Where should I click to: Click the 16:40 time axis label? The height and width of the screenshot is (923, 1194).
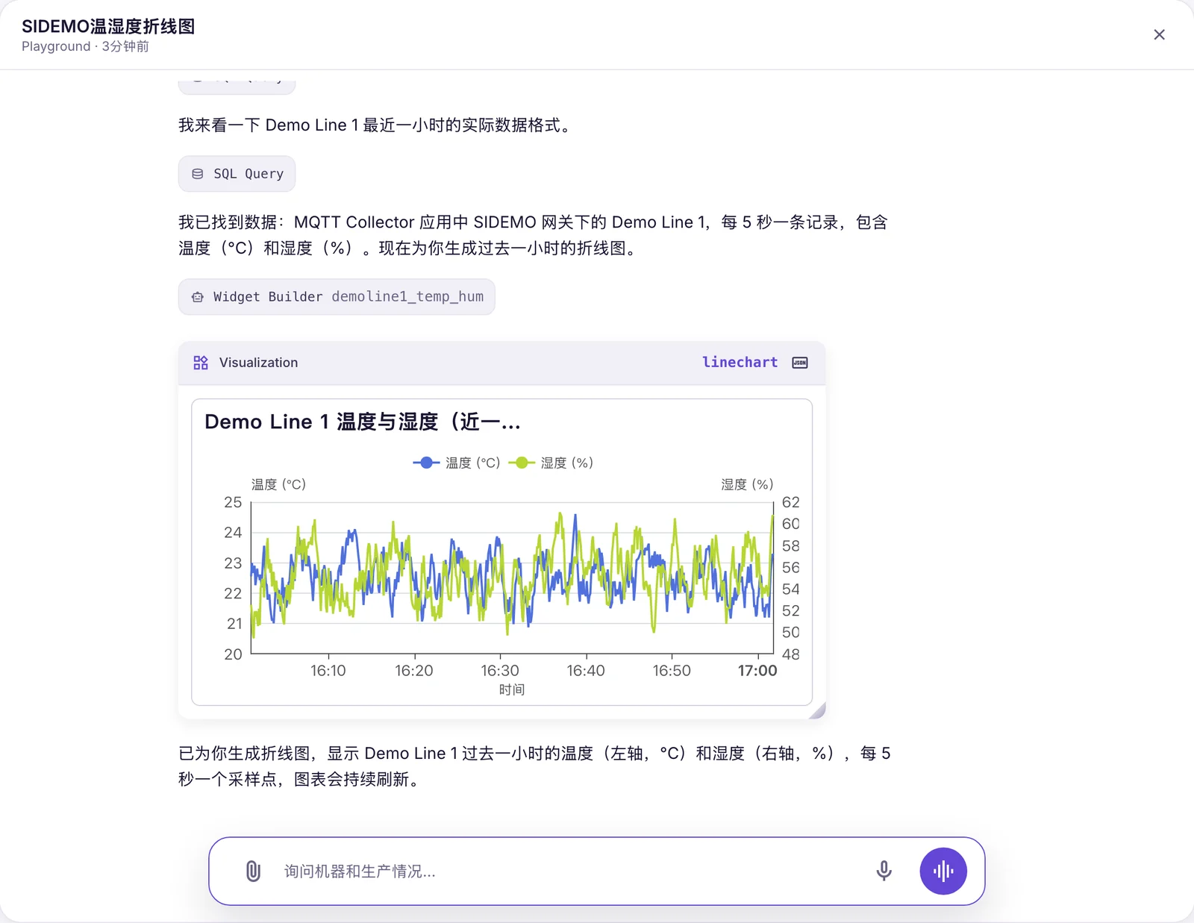[586, 671]
